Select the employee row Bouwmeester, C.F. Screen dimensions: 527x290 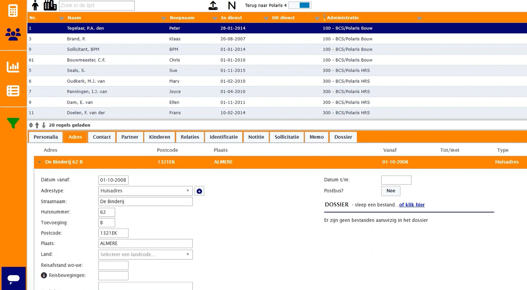pyautogui.click(x=86, y=60)
